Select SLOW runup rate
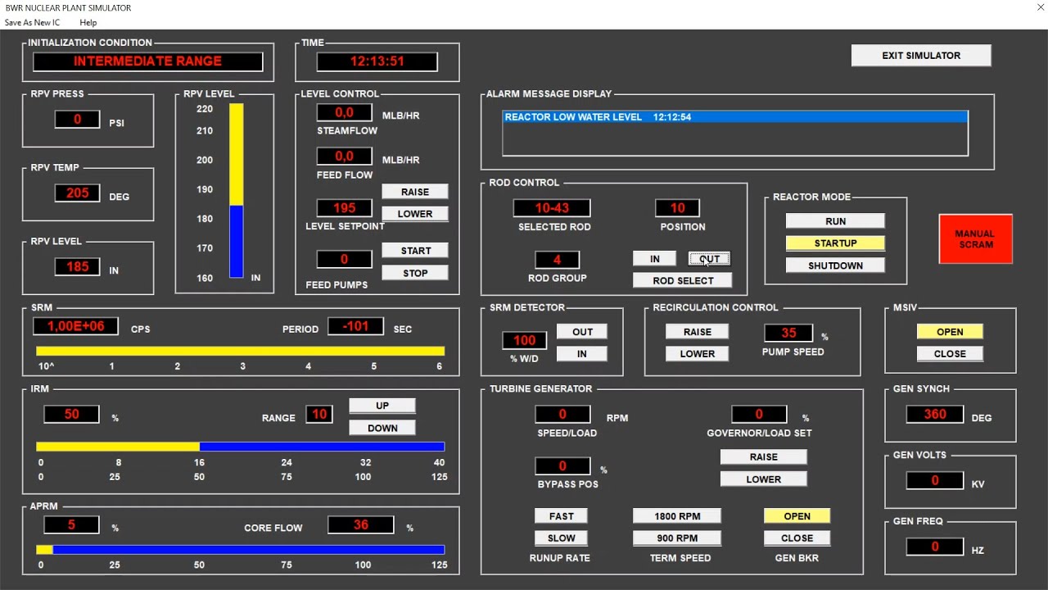 tap(562, 538)
